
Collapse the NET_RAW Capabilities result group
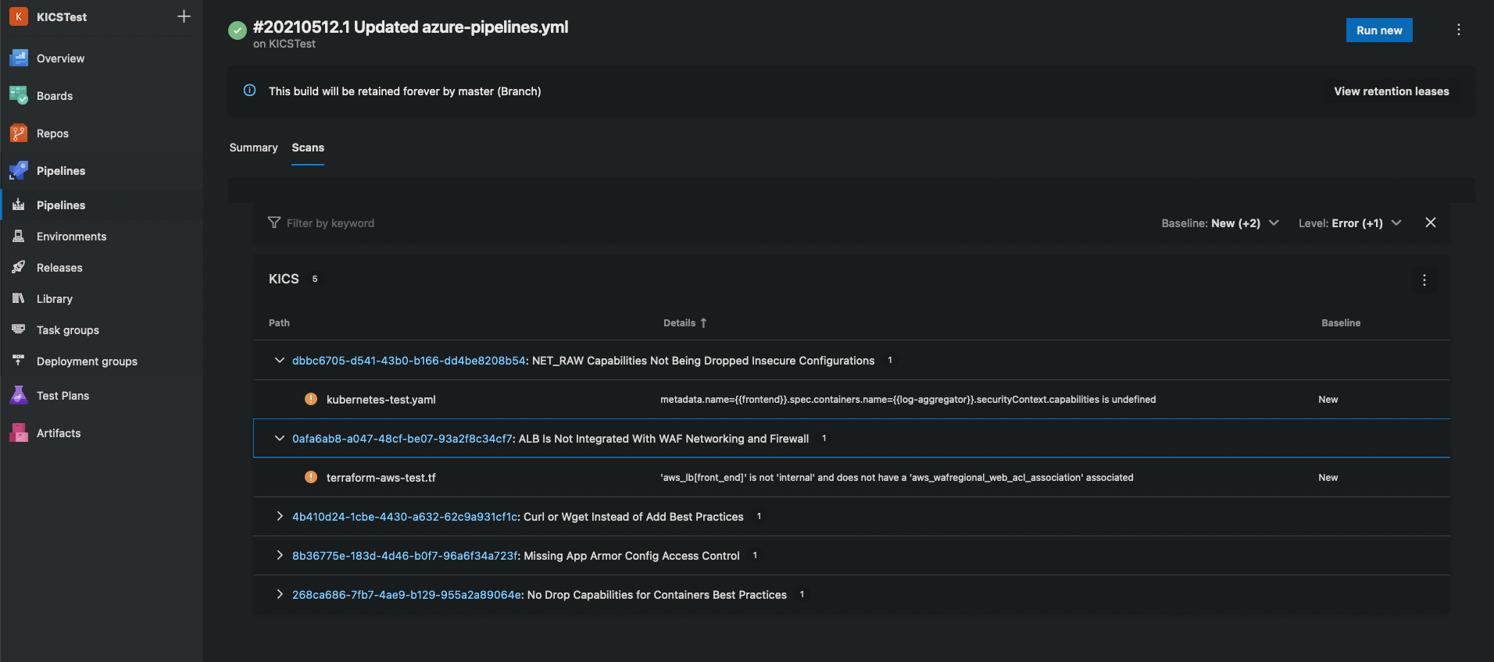point(279,360)
